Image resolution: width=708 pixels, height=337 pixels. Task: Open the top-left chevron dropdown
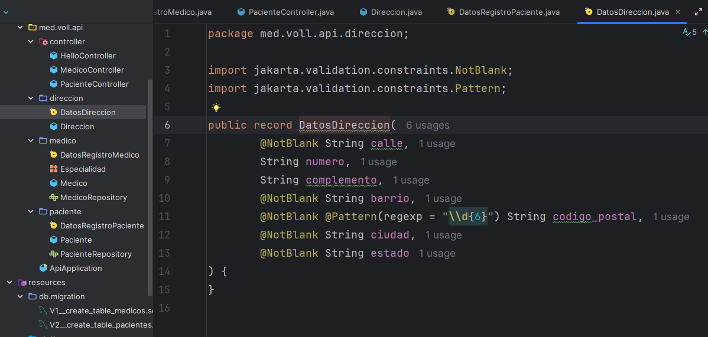point(6,12)
